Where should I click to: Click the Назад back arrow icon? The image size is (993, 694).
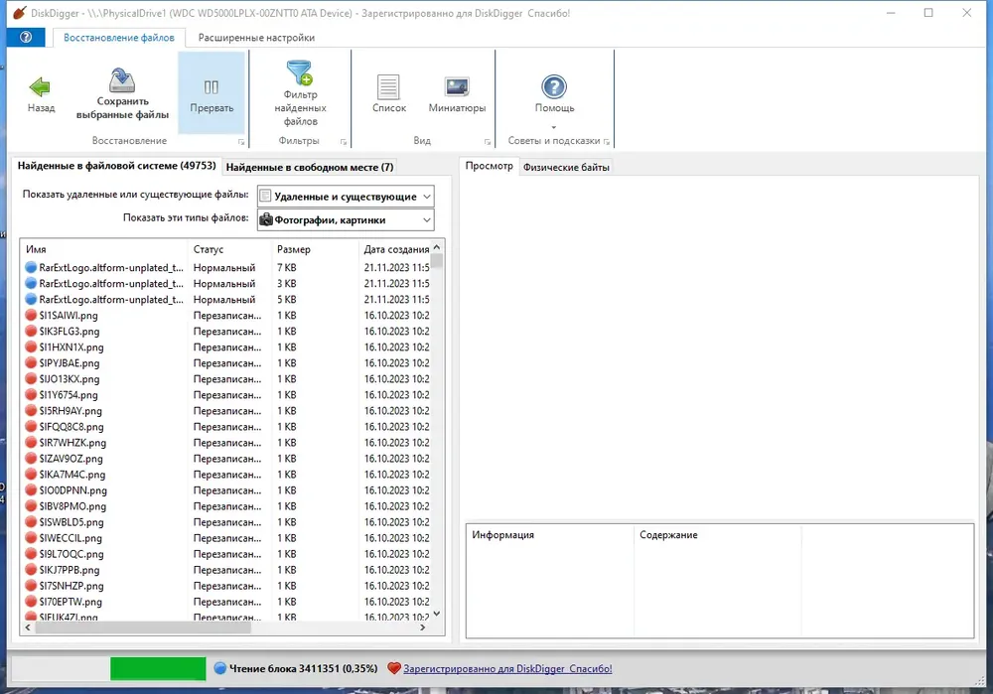(40, 86)
